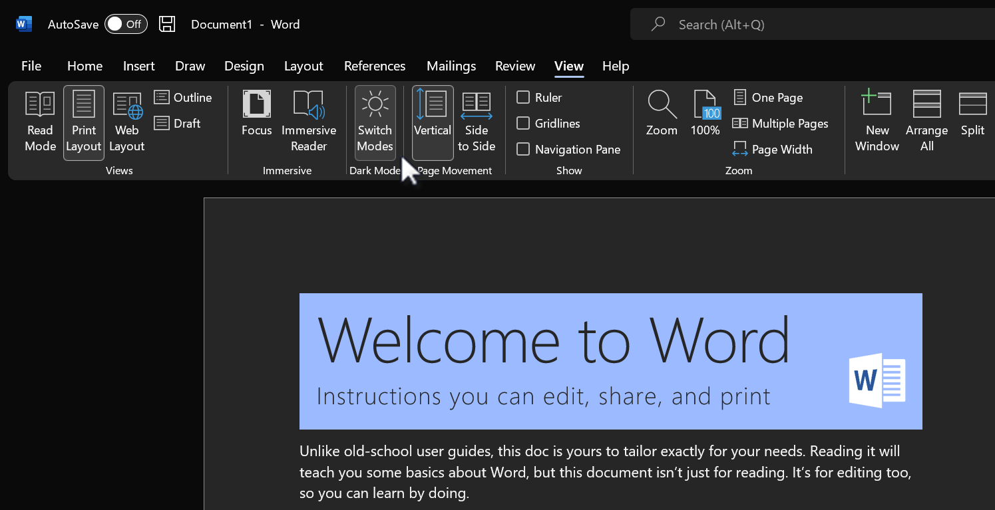Save the document with the Save icon
The image size is (995, 510).
[166, 23]
